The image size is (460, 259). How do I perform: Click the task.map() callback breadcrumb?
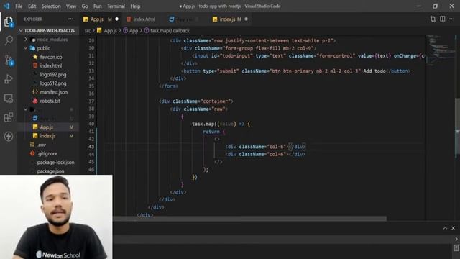tap(170, 30)
